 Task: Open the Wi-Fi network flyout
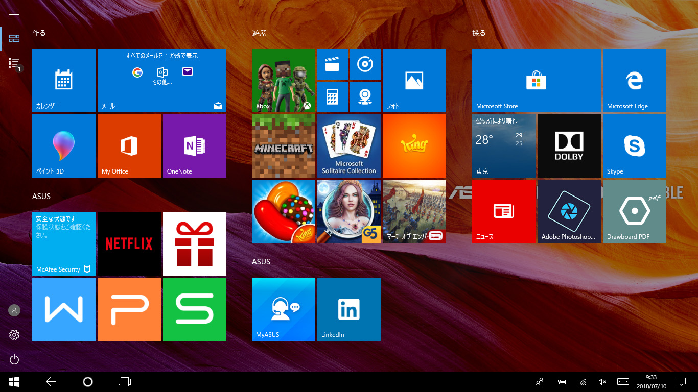[x=583, y=382]
